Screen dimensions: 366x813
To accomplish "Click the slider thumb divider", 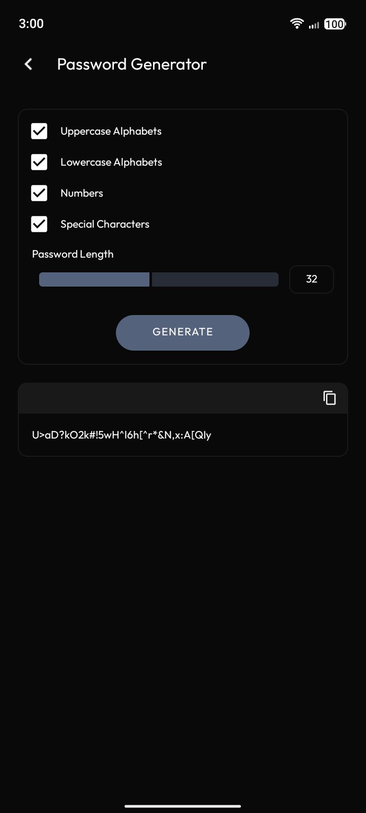I will click(150, 279).
